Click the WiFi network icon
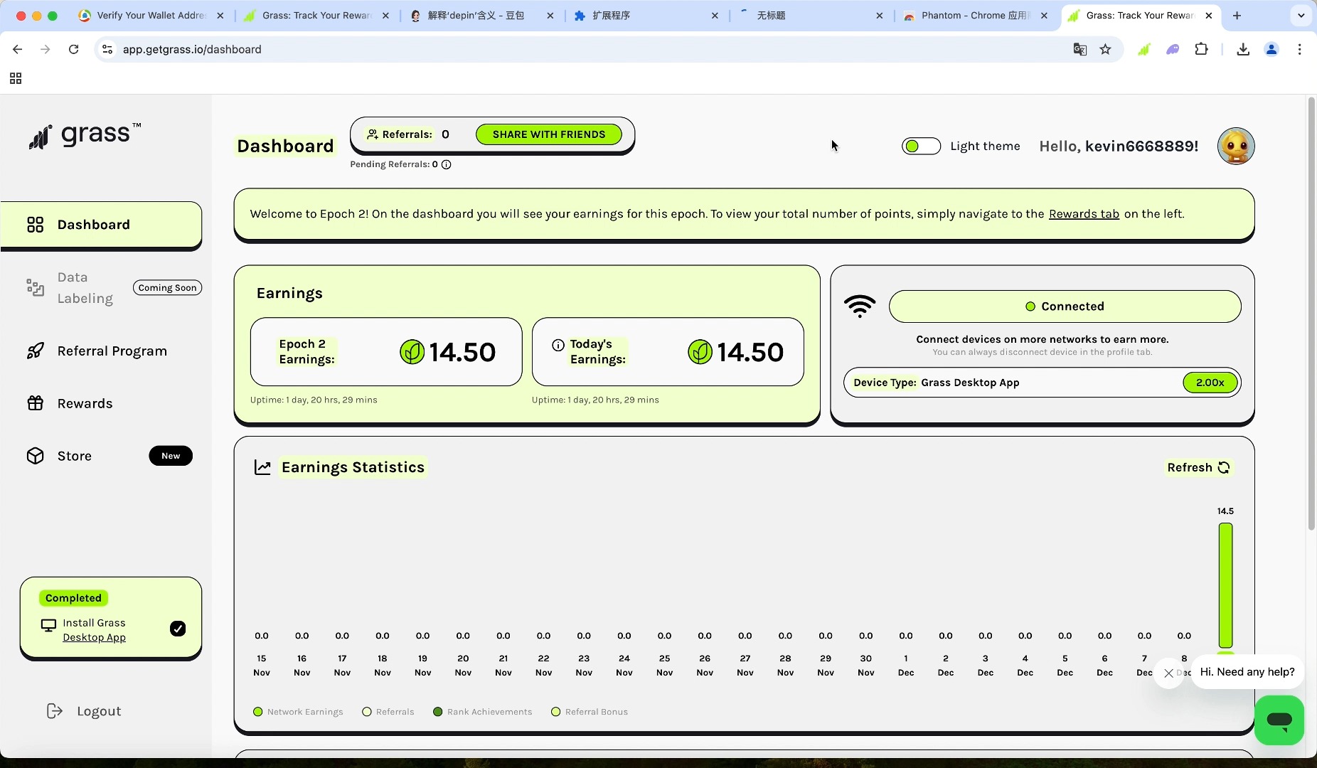Image resolution: width=1317 pixels, height=768 pixels. point(860,306)
